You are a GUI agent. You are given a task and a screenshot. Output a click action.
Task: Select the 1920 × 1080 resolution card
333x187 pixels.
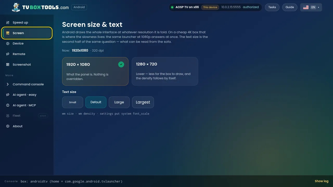(x=95, y=71)
